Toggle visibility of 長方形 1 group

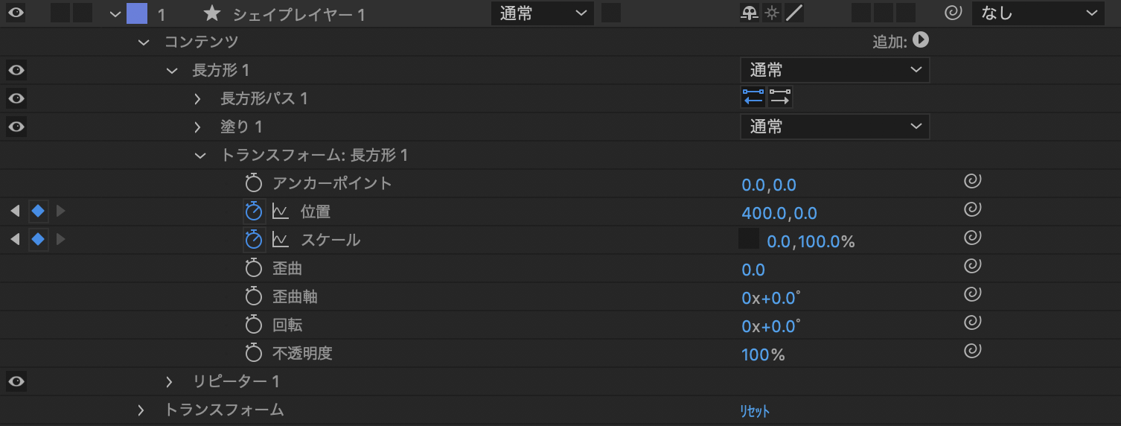click(x=16, y=70)
